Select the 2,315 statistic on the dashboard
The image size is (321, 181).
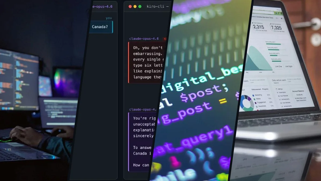point(258,27)
